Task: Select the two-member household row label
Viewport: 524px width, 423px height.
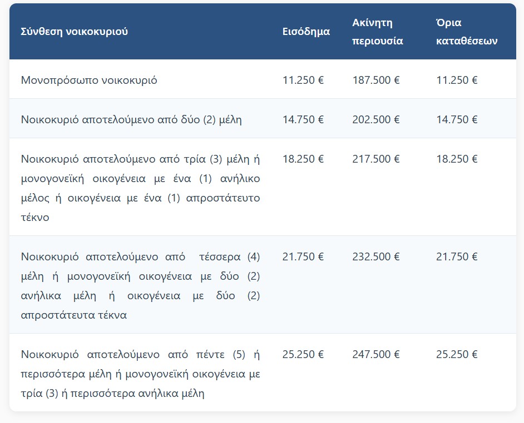Action: (x=131, y=119)
